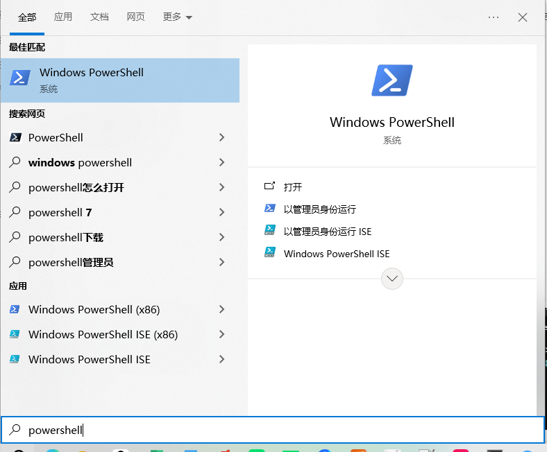Open the Windows PowerShell best match result

pyautogui.click(x=120, y=80)
